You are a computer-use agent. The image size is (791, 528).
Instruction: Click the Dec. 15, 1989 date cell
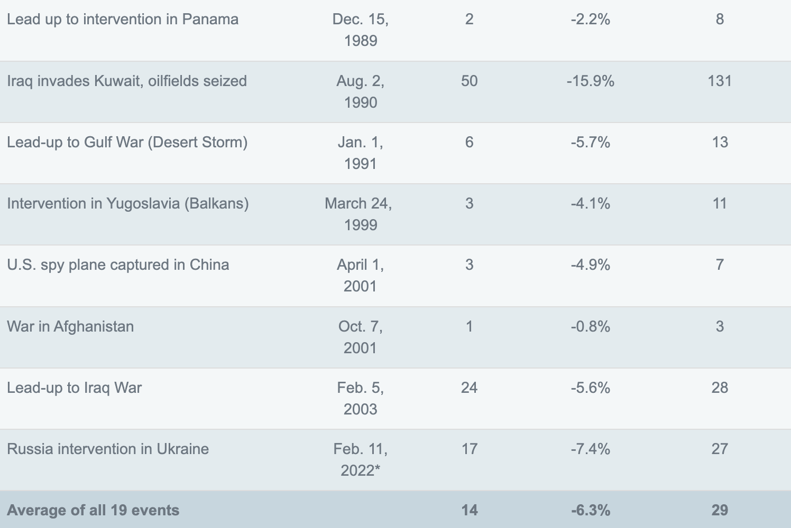pos(361,30)
